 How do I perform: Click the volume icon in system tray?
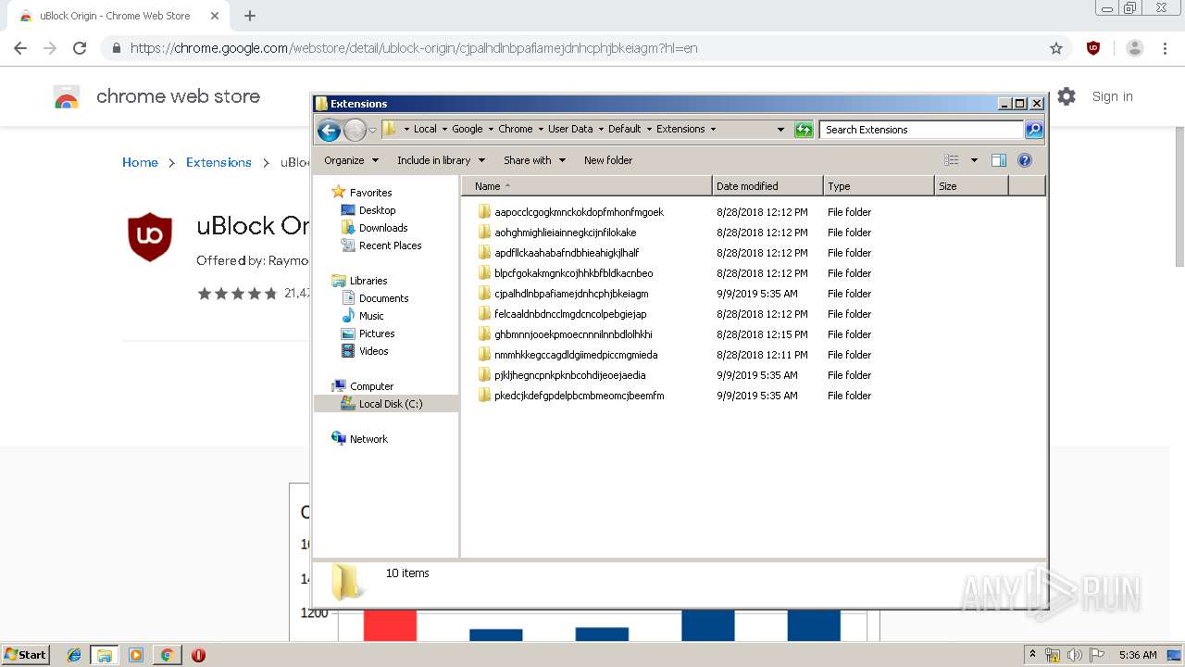click(1075, 655)
